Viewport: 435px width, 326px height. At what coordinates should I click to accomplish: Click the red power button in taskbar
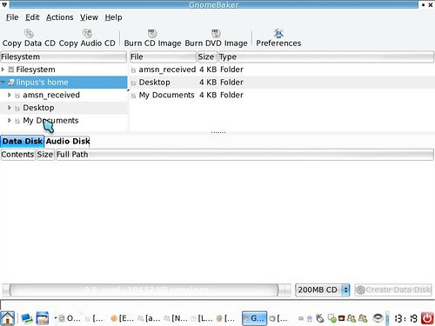click(x=427, y=318)
